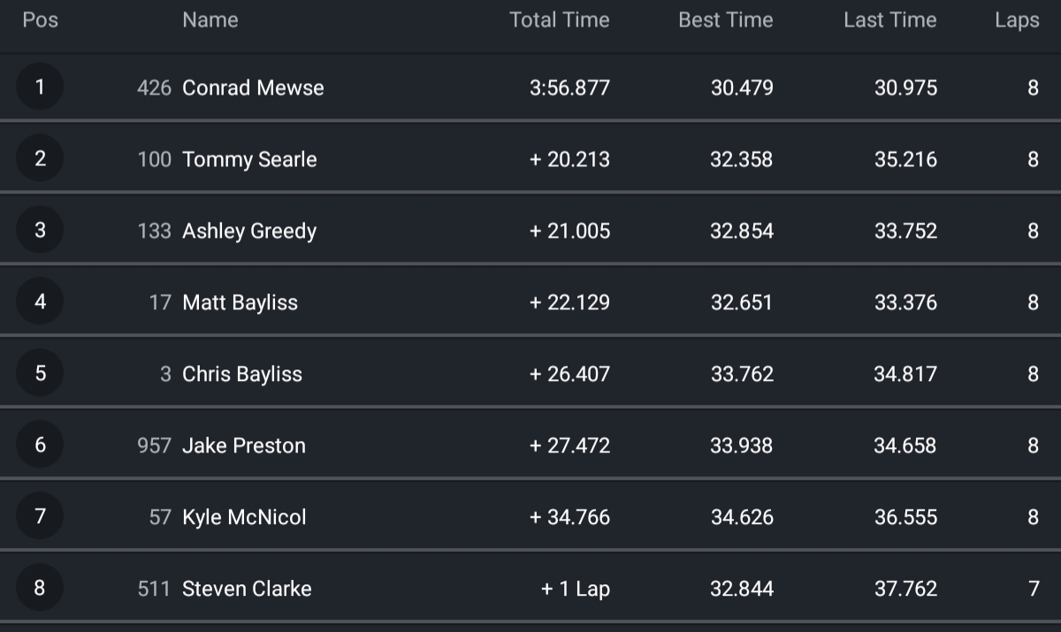Click the position 2 circle badge
1061x632 pixels.
point(40,158)
